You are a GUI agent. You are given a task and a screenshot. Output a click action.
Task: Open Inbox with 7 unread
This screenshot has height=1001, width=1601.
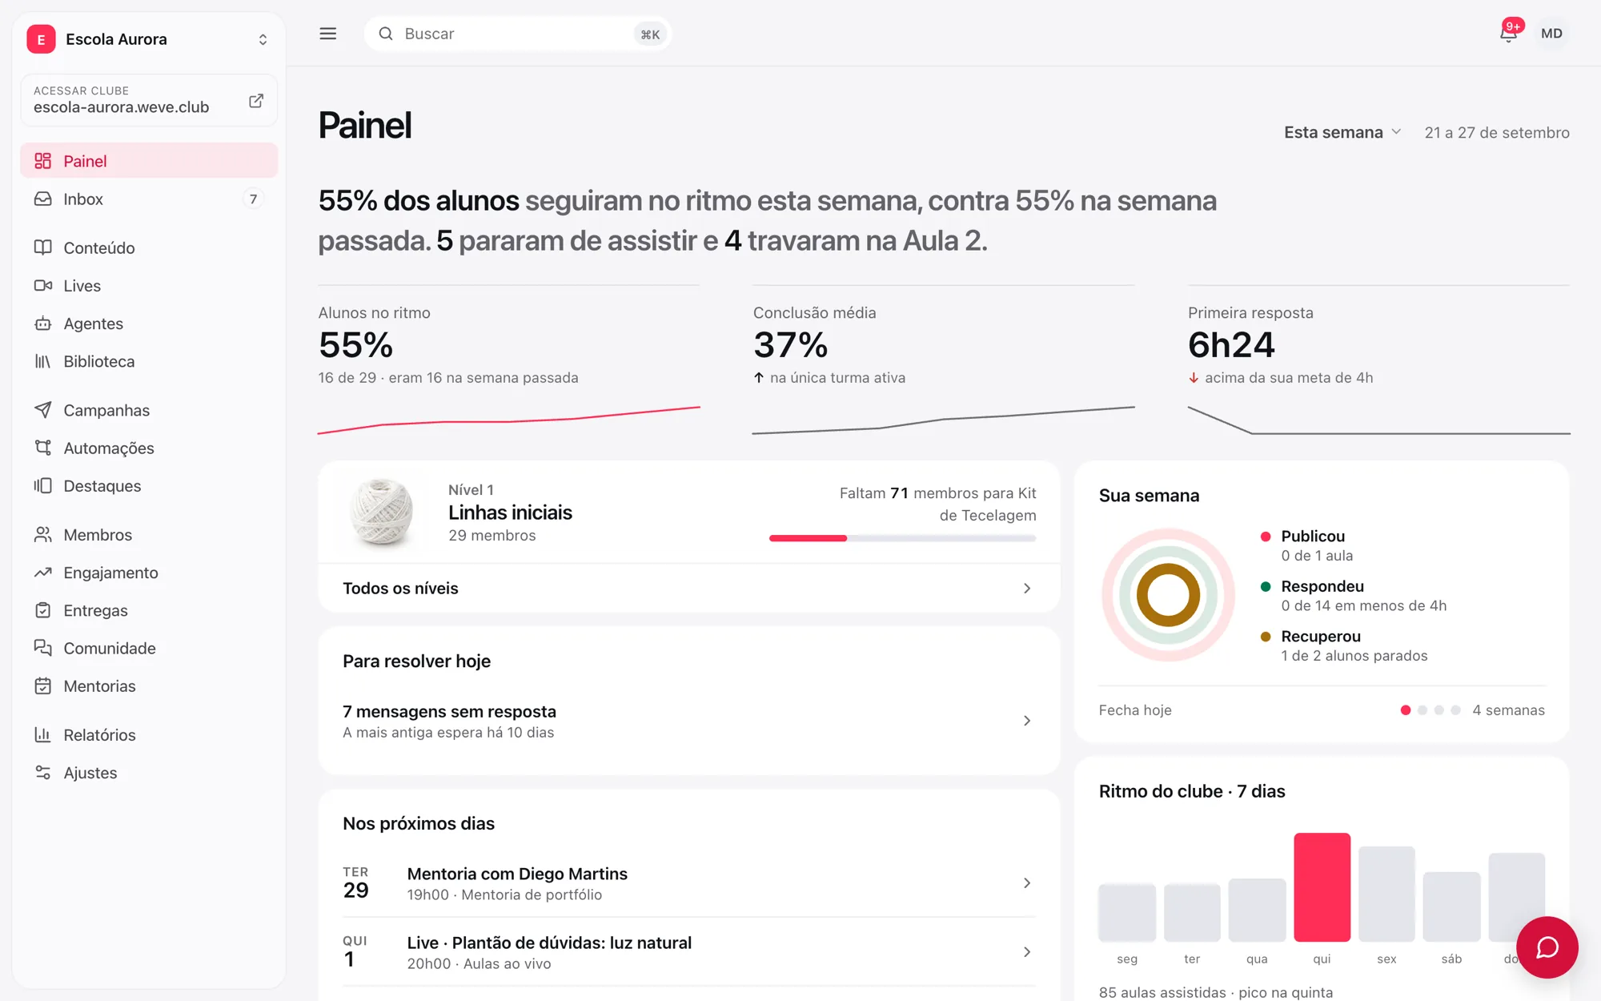click(149, 199)
